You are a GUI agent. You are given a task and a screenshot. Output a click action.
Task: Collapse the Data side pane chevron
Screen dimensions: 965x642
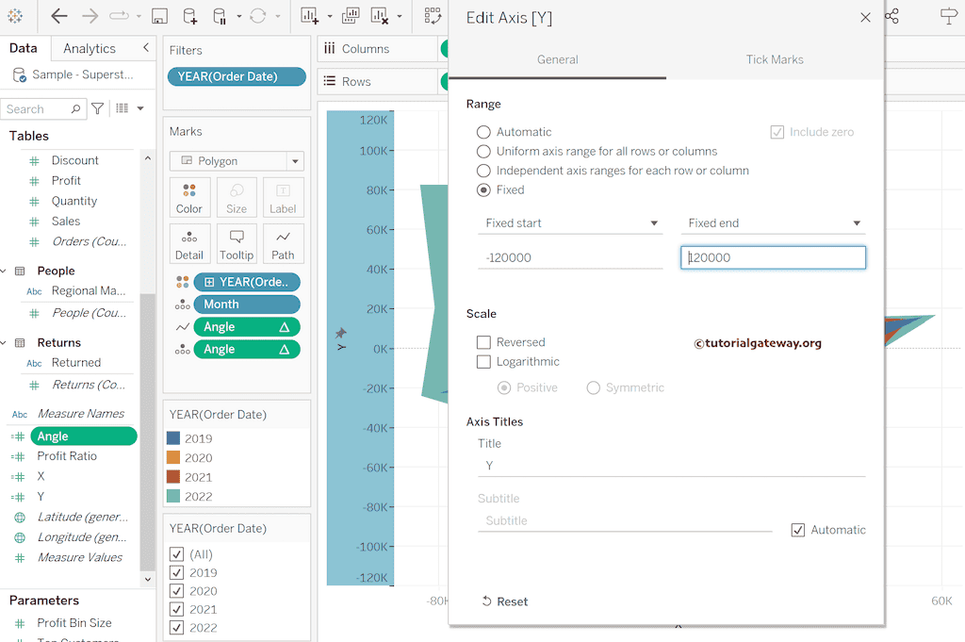pos(146,47)
